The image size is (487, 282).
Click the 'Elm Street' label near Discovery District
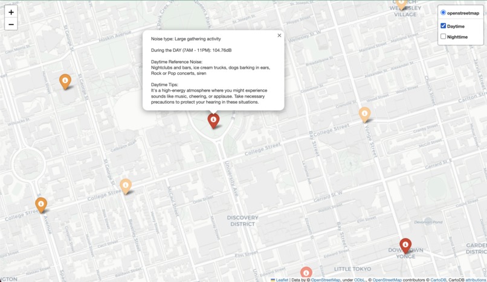click(246, 254)
